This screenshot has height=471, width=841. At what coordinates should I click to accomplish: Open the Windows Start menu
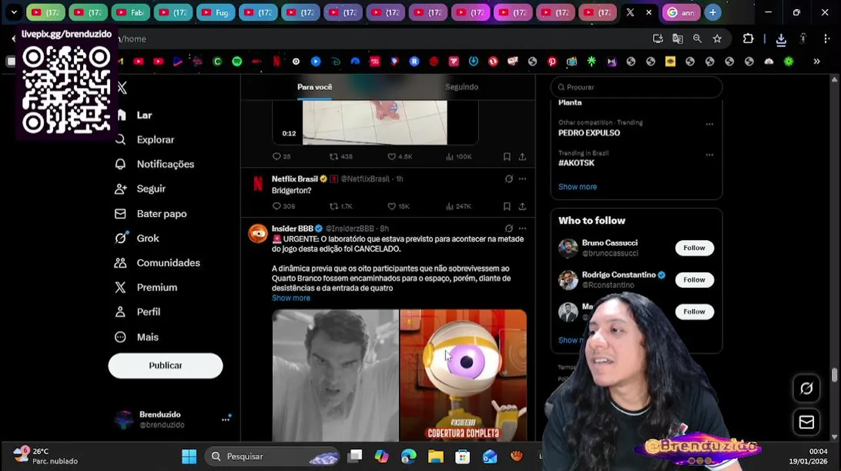click(x=189, y=457)
